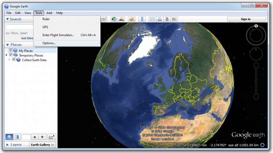The width and height of the screenshot is (273, 153).
Task: Click the move joystick circle
Action: point(256,54)
